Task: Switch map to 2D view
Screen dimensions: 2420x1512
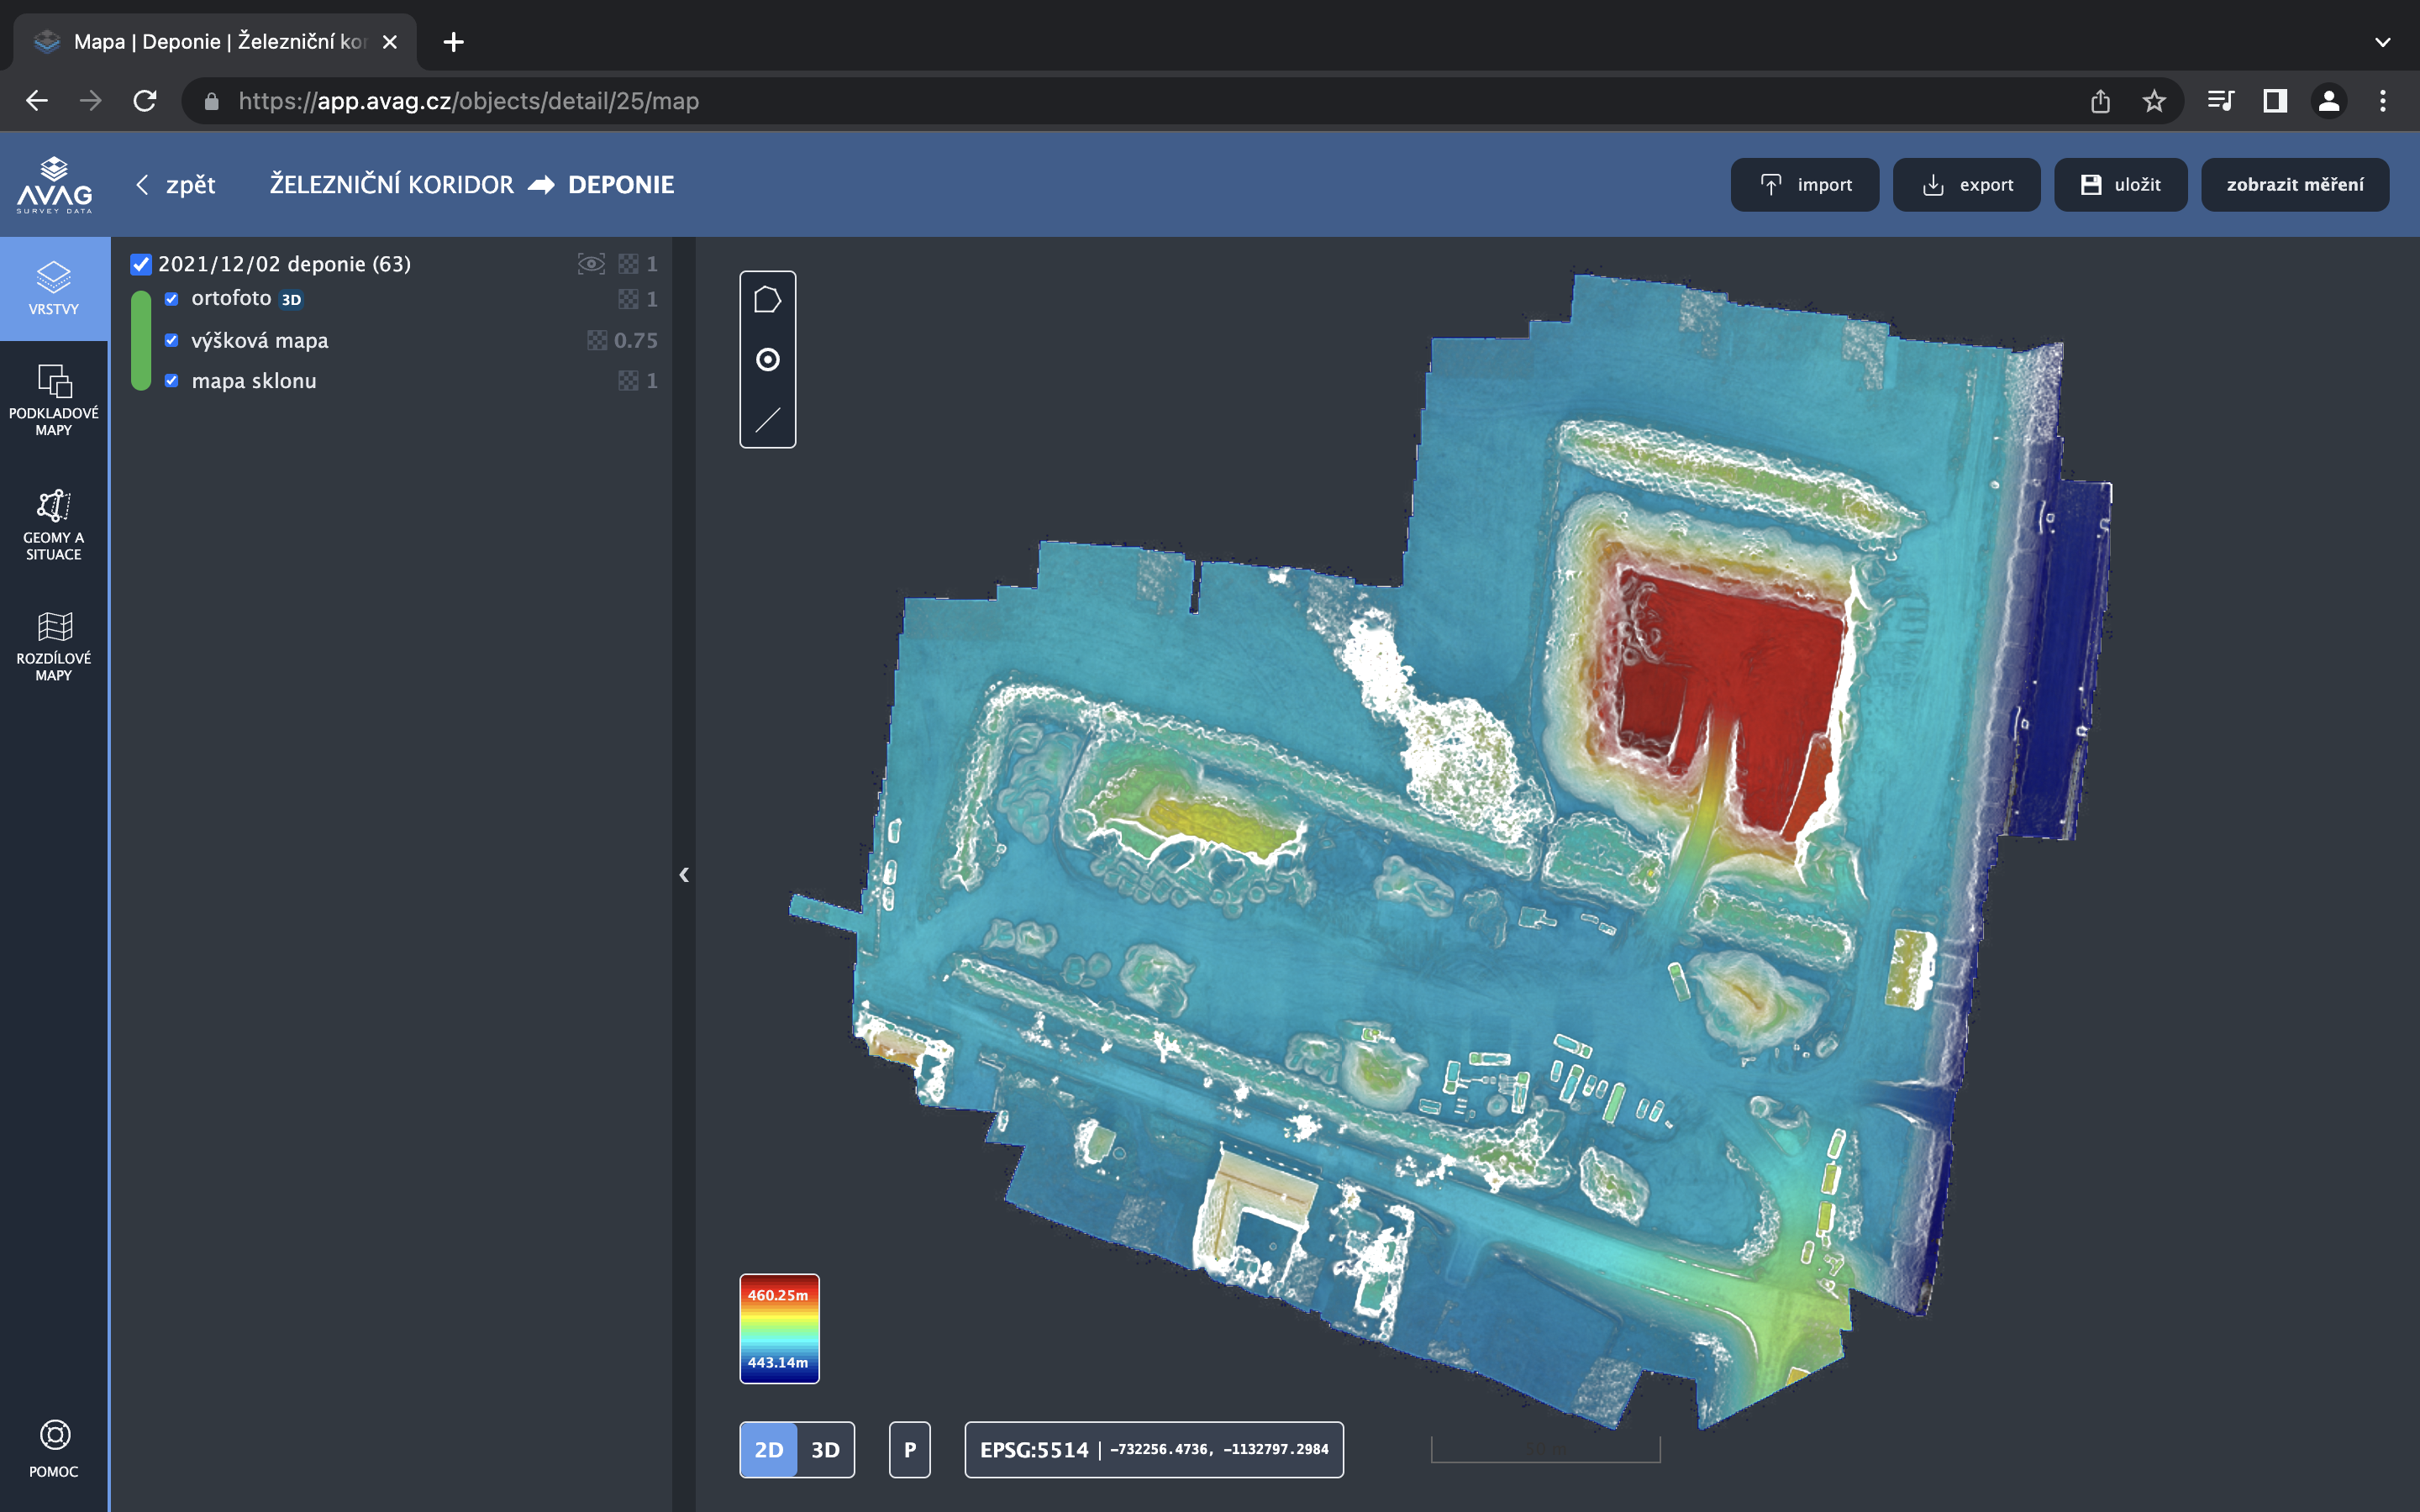Action: 768,1449
